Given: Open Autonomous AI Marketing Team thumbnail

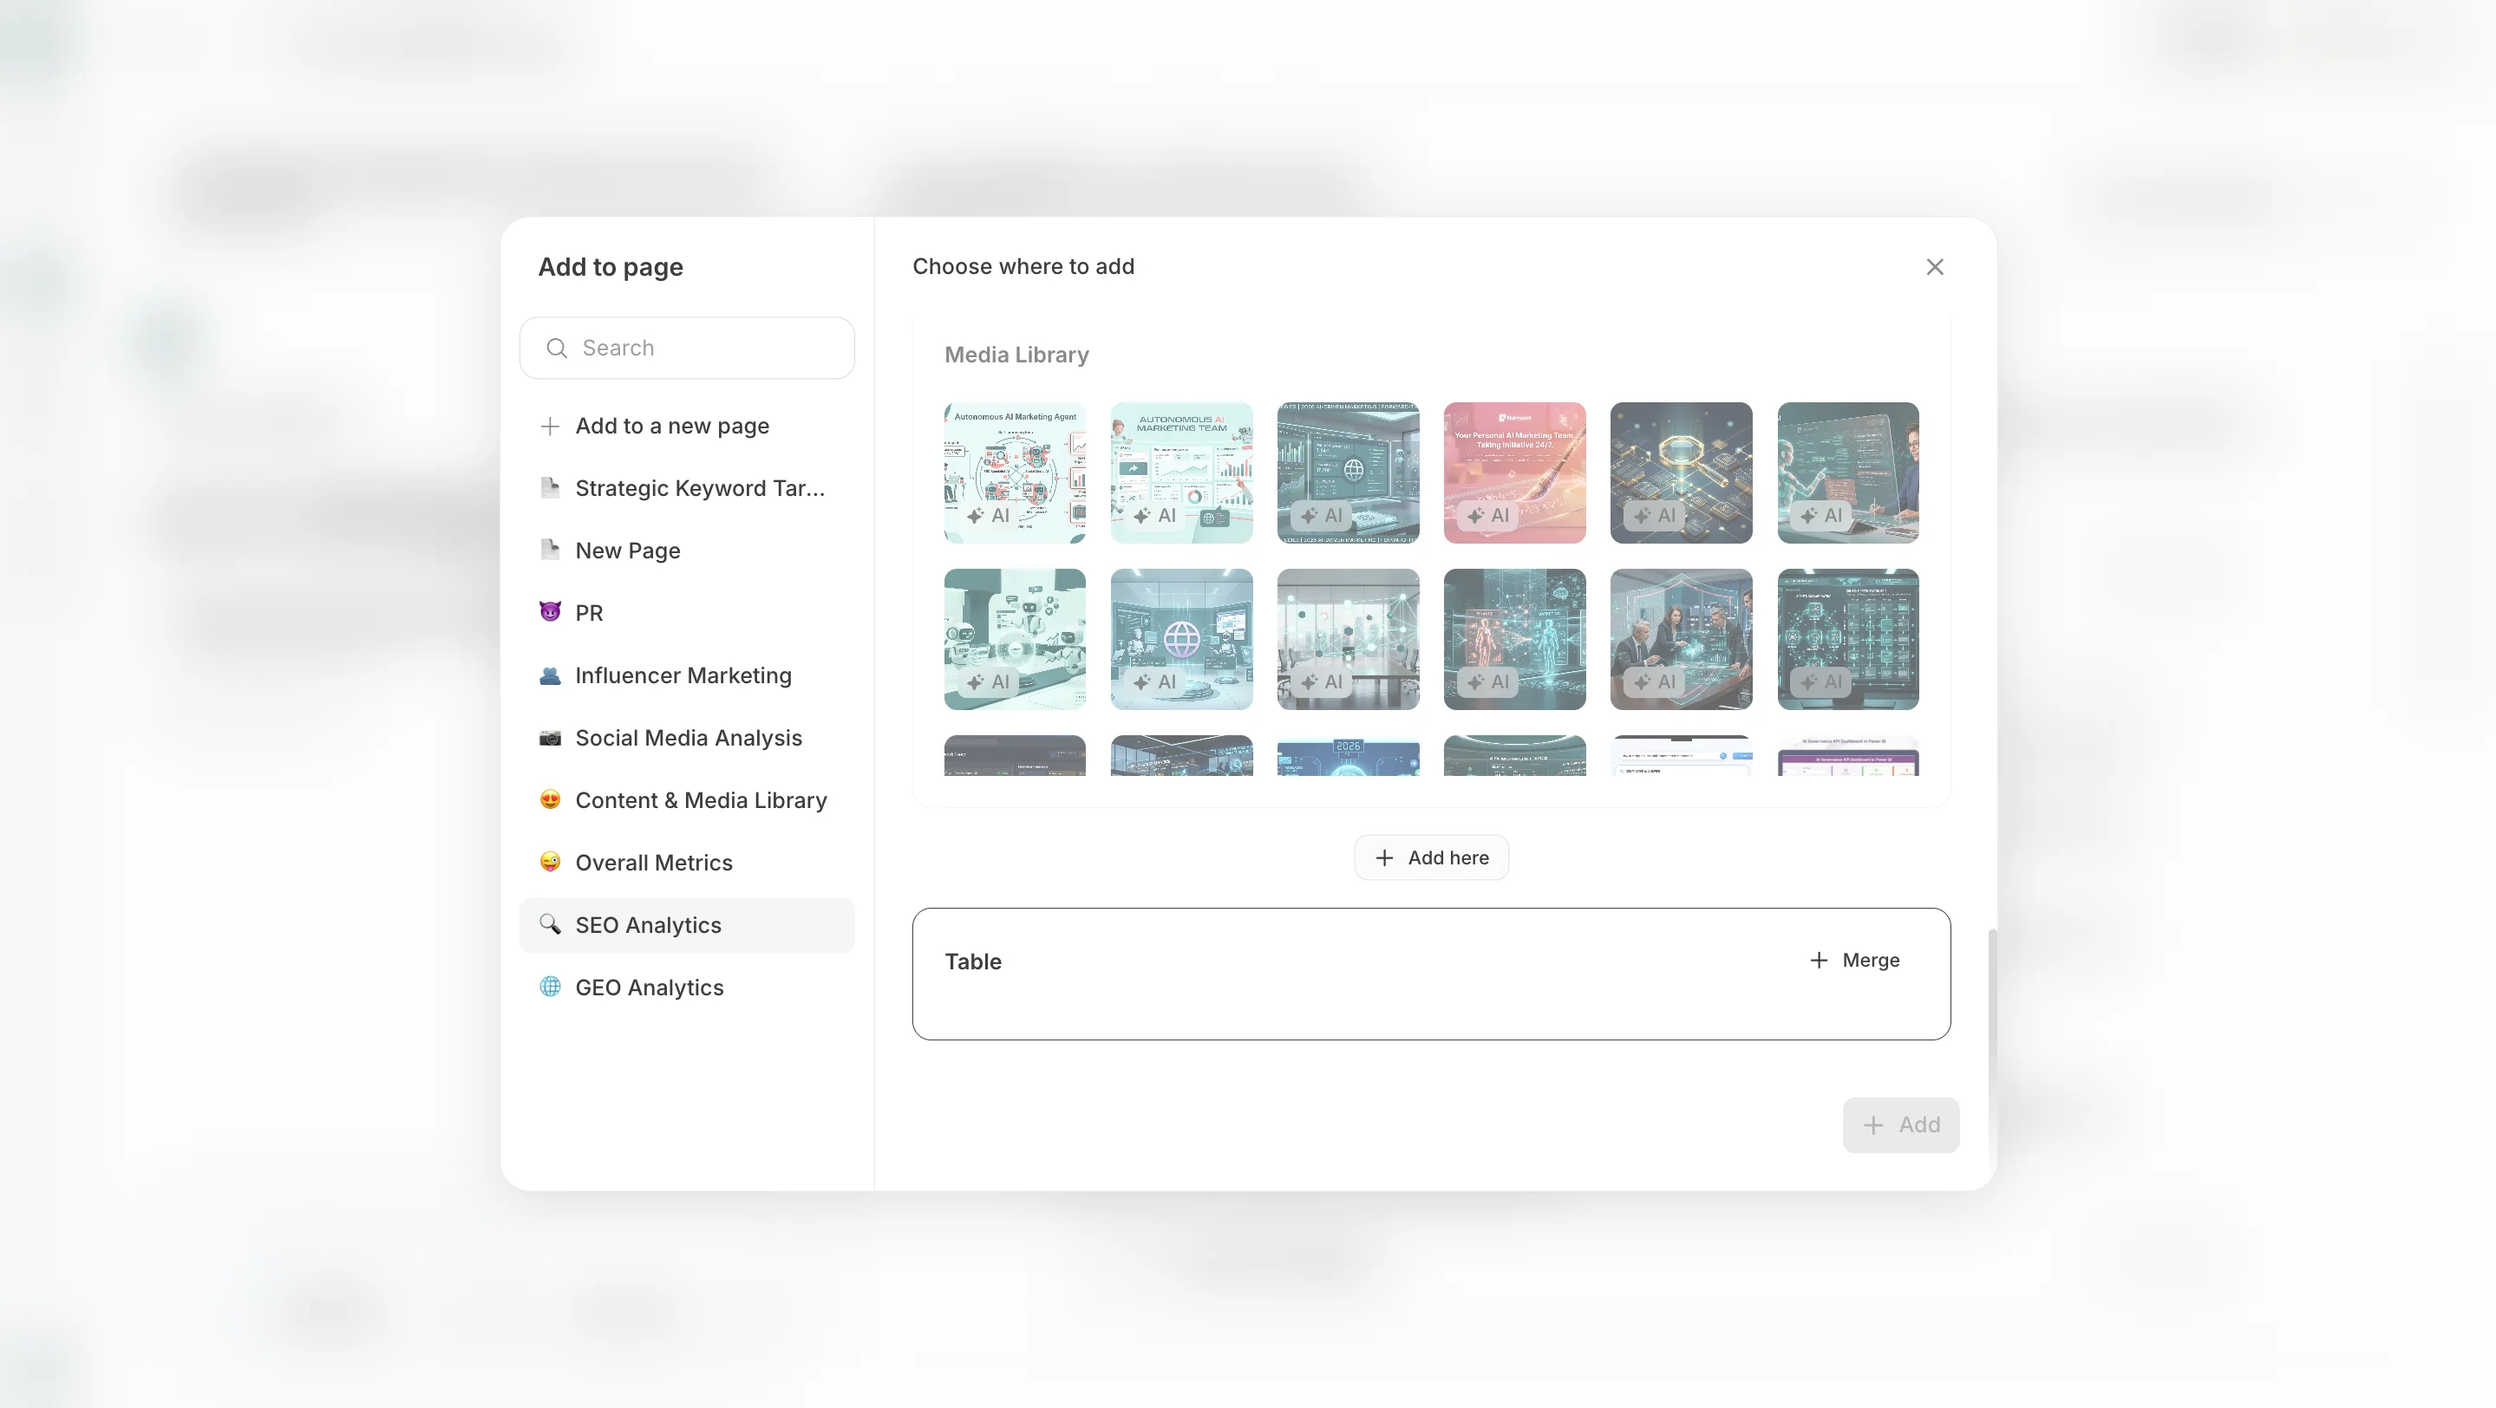Looking at the screenshot, I should (x=1181, y=473).
